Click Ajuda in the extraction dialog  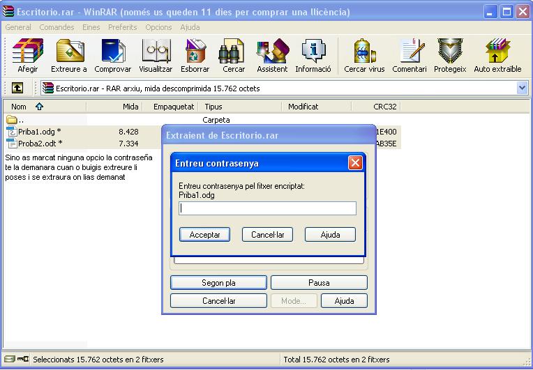click(x=344, y=301)
